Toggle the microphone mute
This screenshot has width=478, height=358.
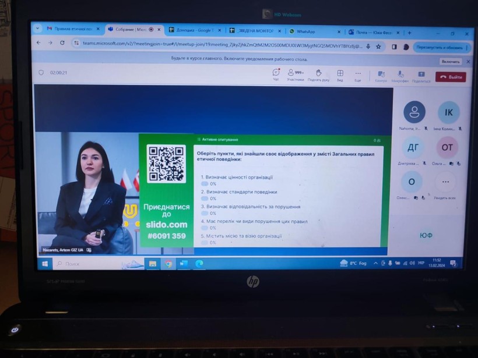pyautogui.click(x=400, y=75)
